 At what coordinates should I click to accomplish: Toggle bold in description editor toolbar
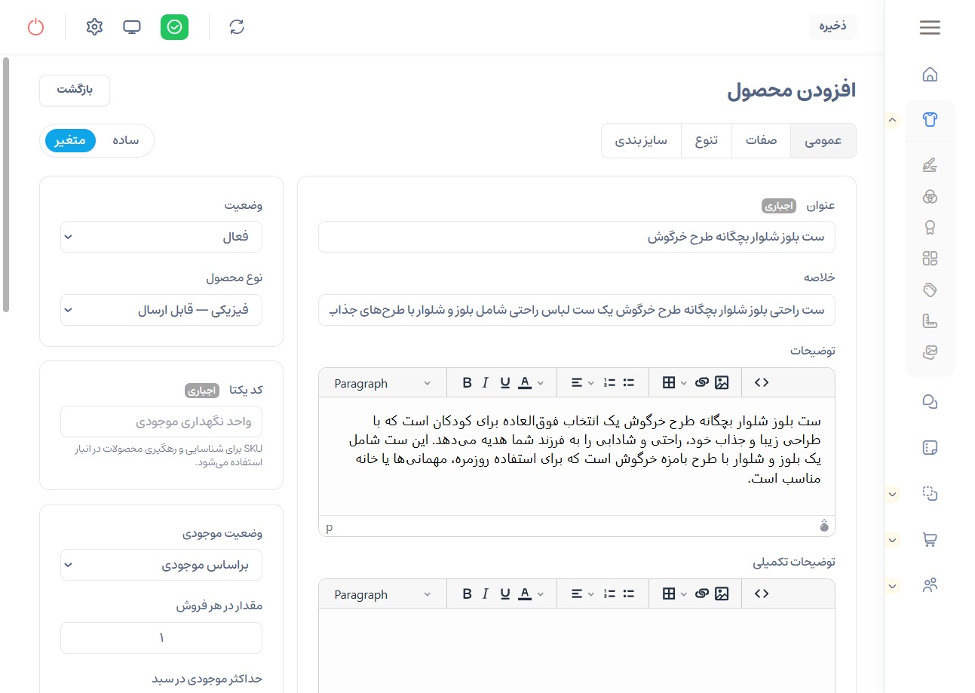click(467, 383)
